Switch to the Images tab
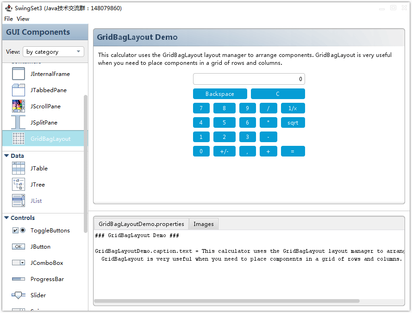 [x=204, y=224]
